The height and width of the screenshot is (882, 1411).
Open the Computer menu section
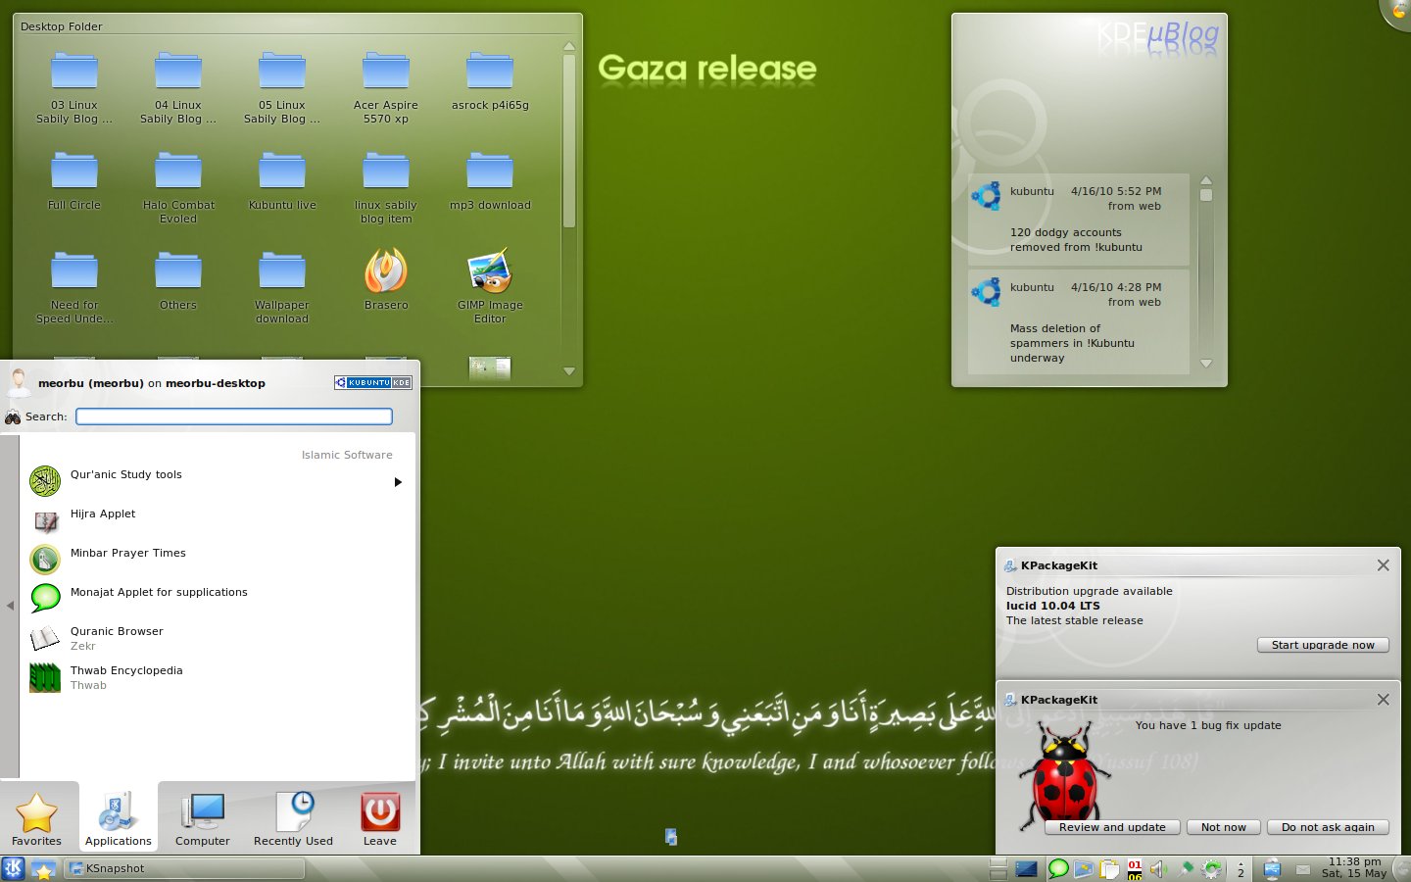tap(202, 817)
